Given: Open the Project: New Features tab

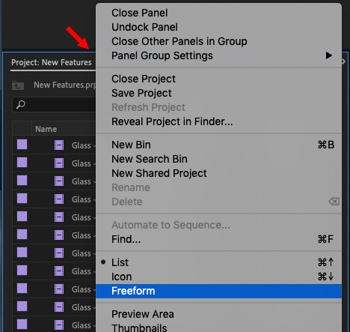Looking at the screenshot, I should [52, 62].
